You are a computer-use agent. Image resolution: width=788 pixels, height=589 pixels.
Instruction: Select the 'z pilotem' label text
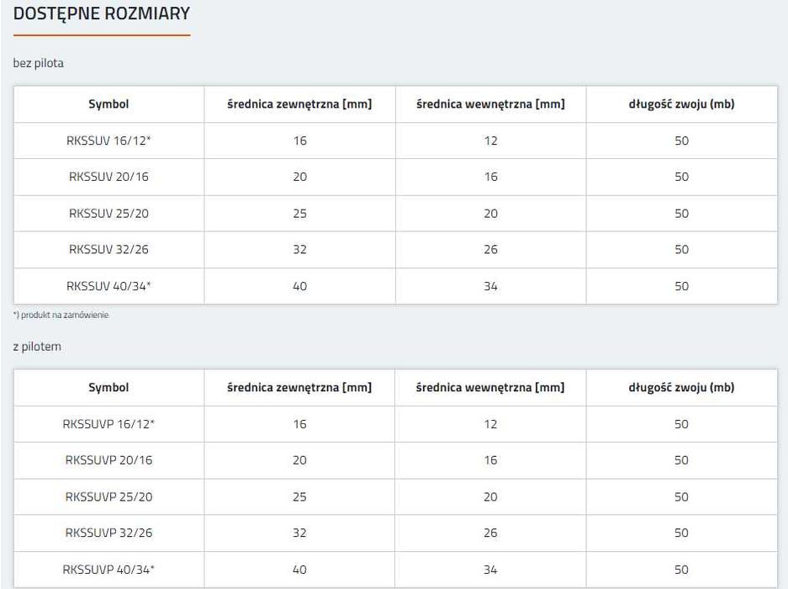coord(37,346)
